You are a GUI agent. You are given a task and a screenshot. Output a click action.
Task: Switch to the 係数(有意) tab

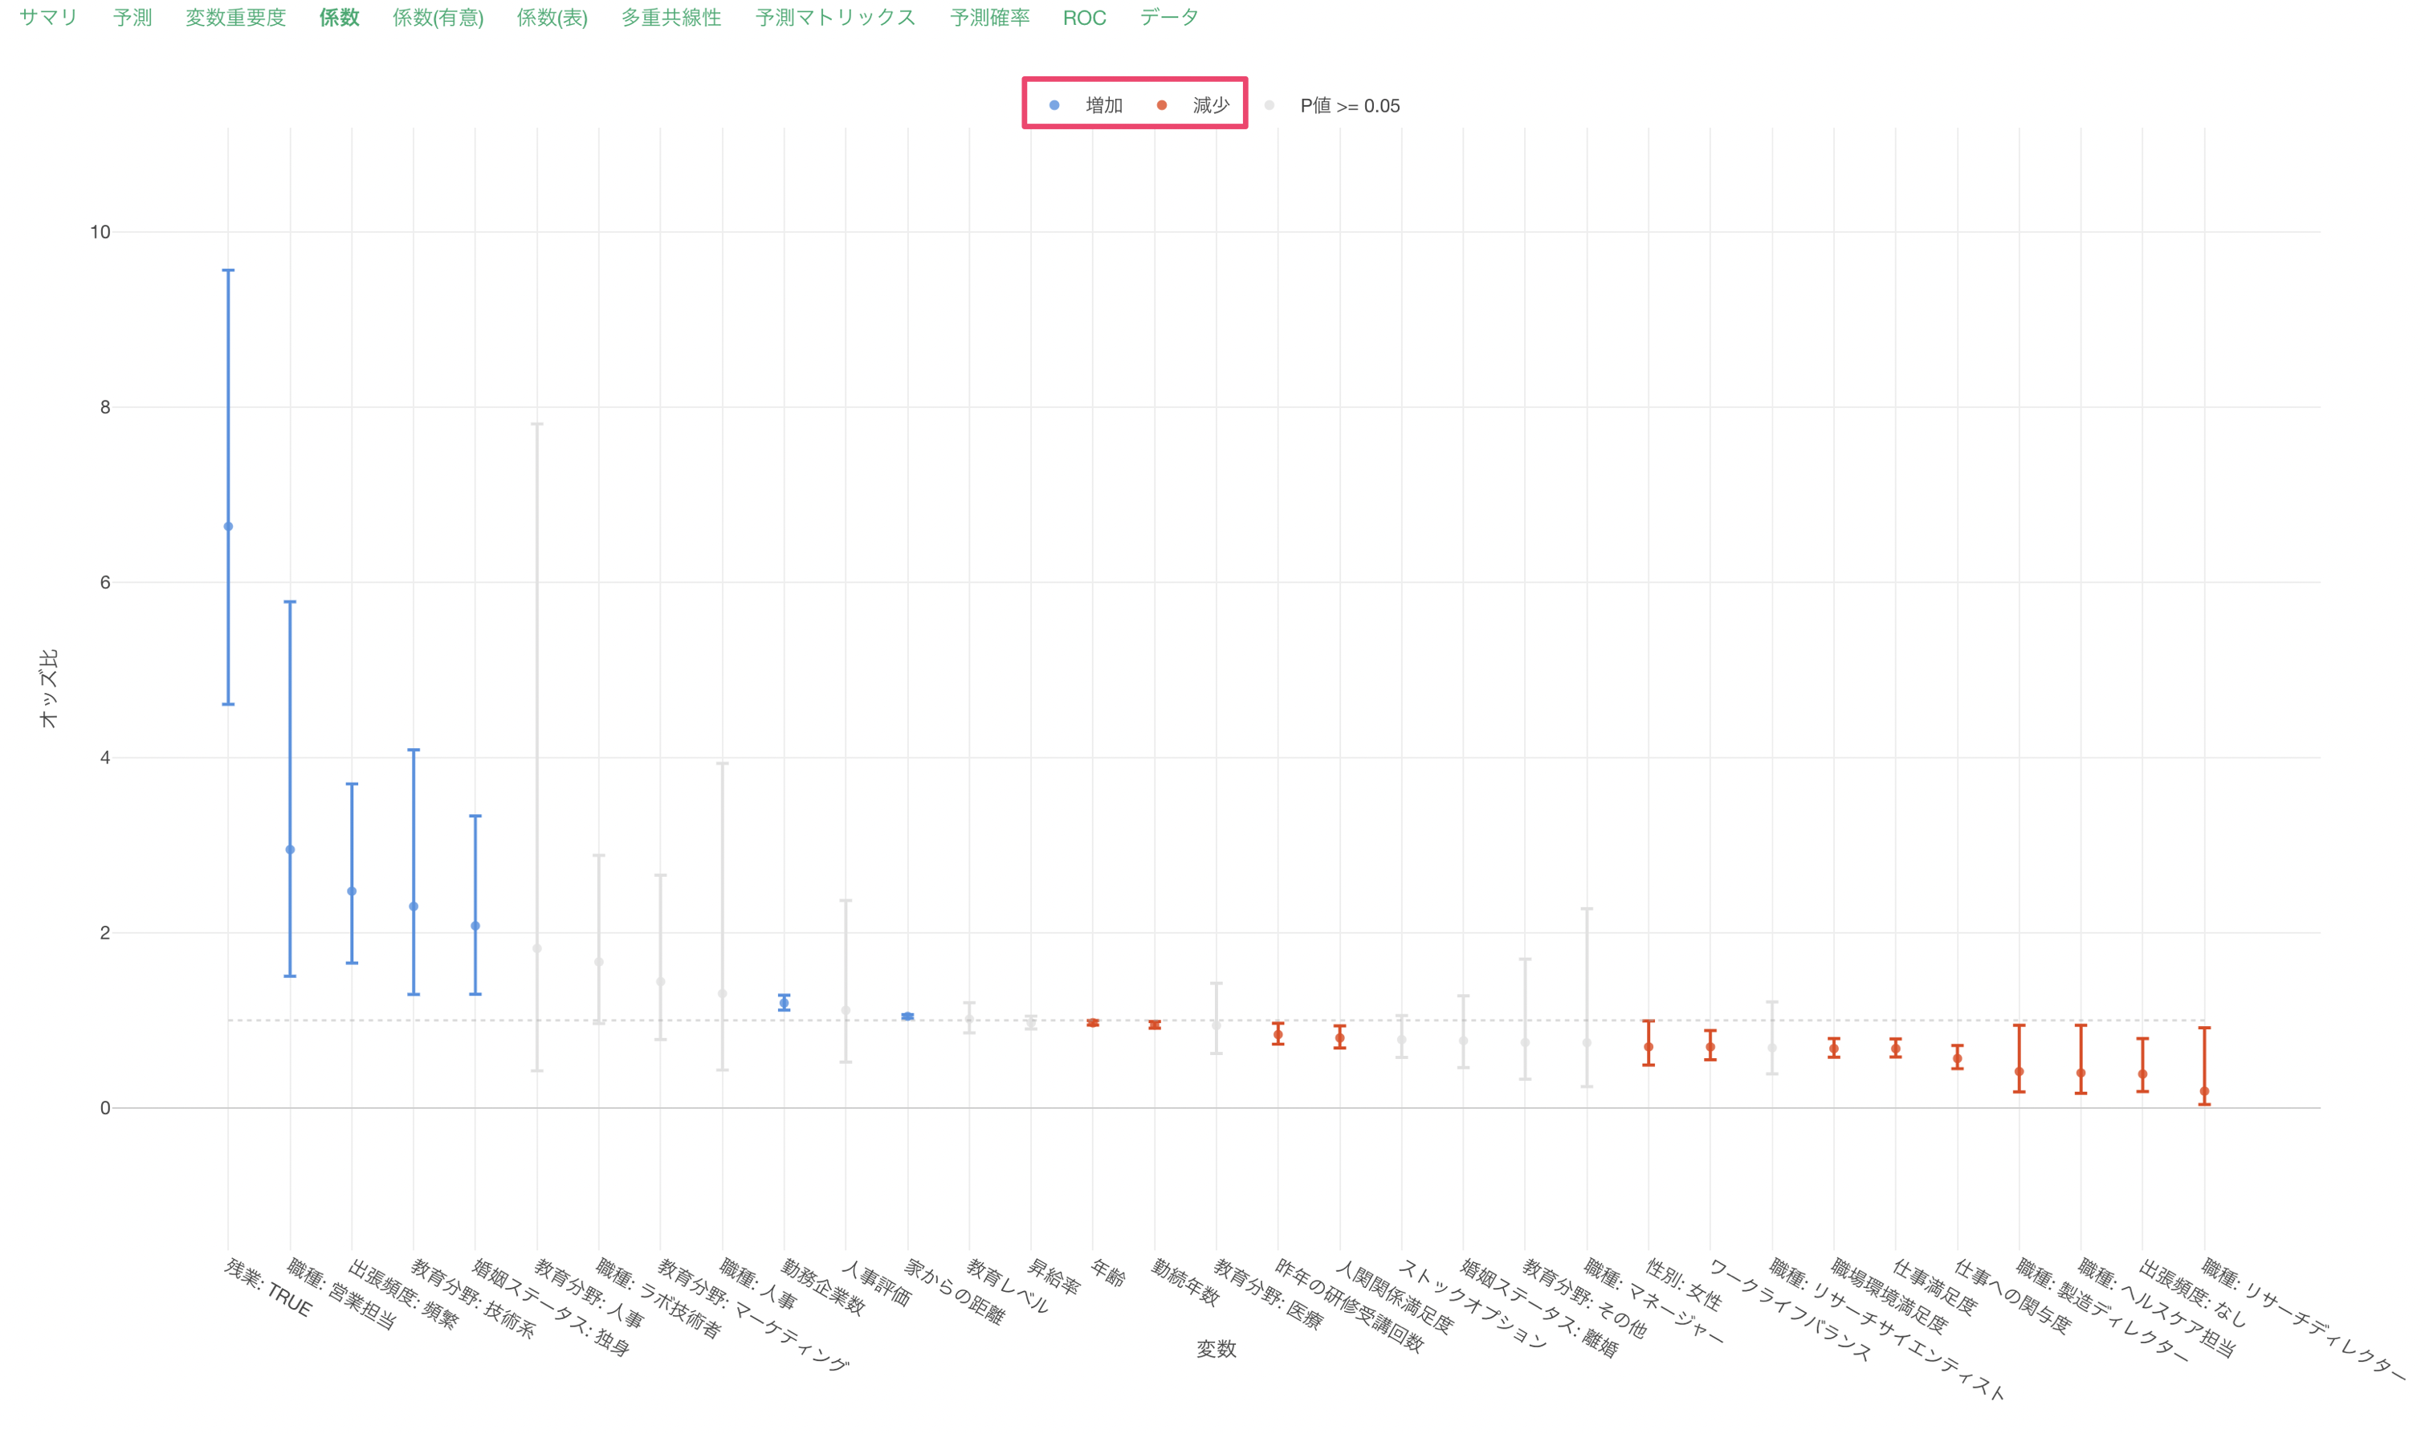coord(438,18)
